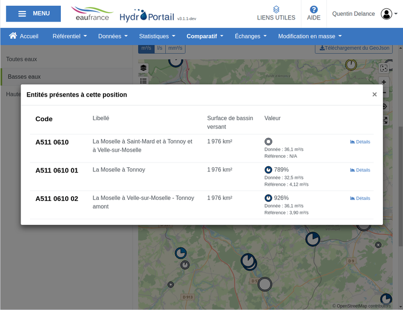Click version label v3.1.1-dev
The height and width of the screenshot is (310, 403).
point(187,19)
